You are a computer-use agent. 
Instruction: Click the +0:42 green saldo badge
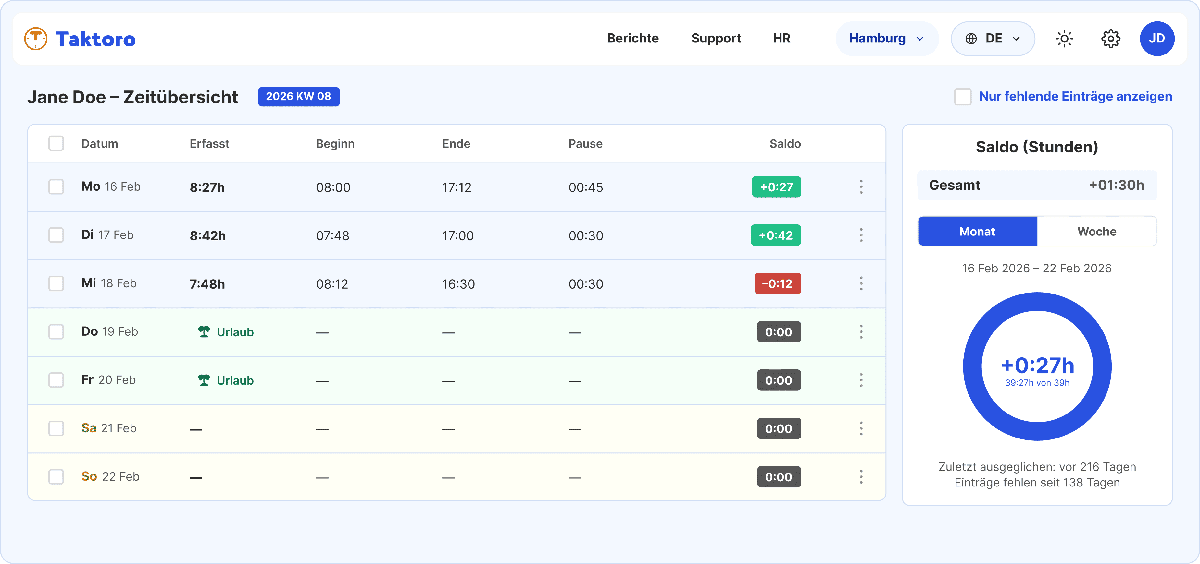[776, 235]
